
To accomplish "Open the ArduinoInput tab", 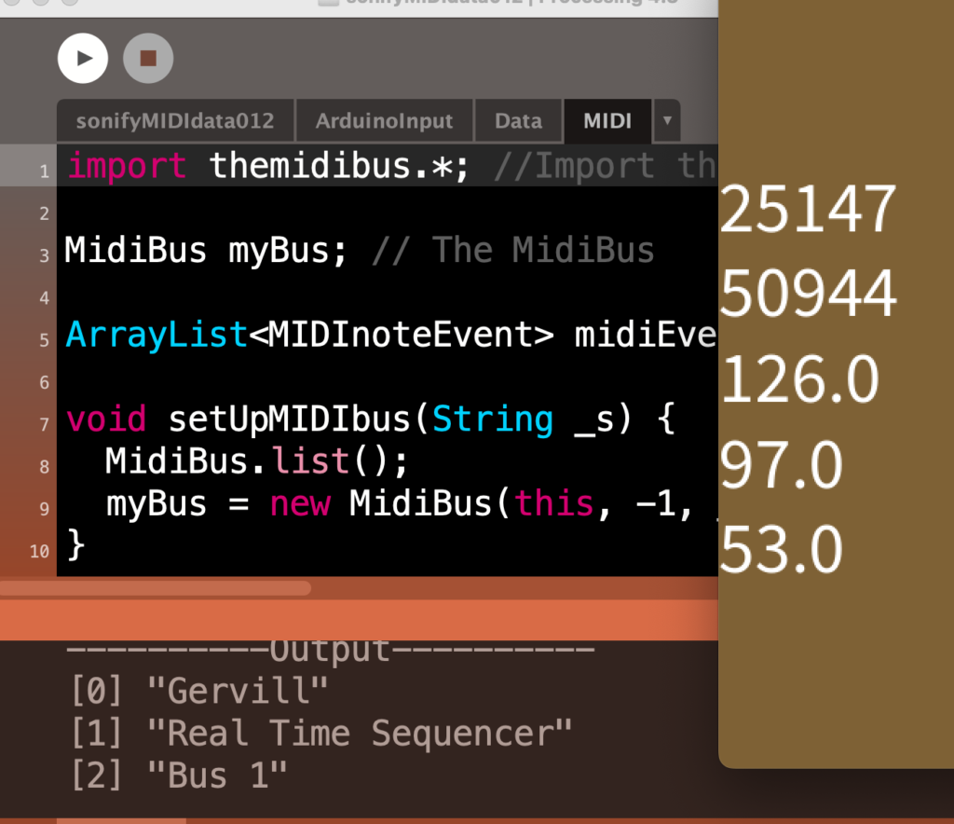I will (384, 121).
